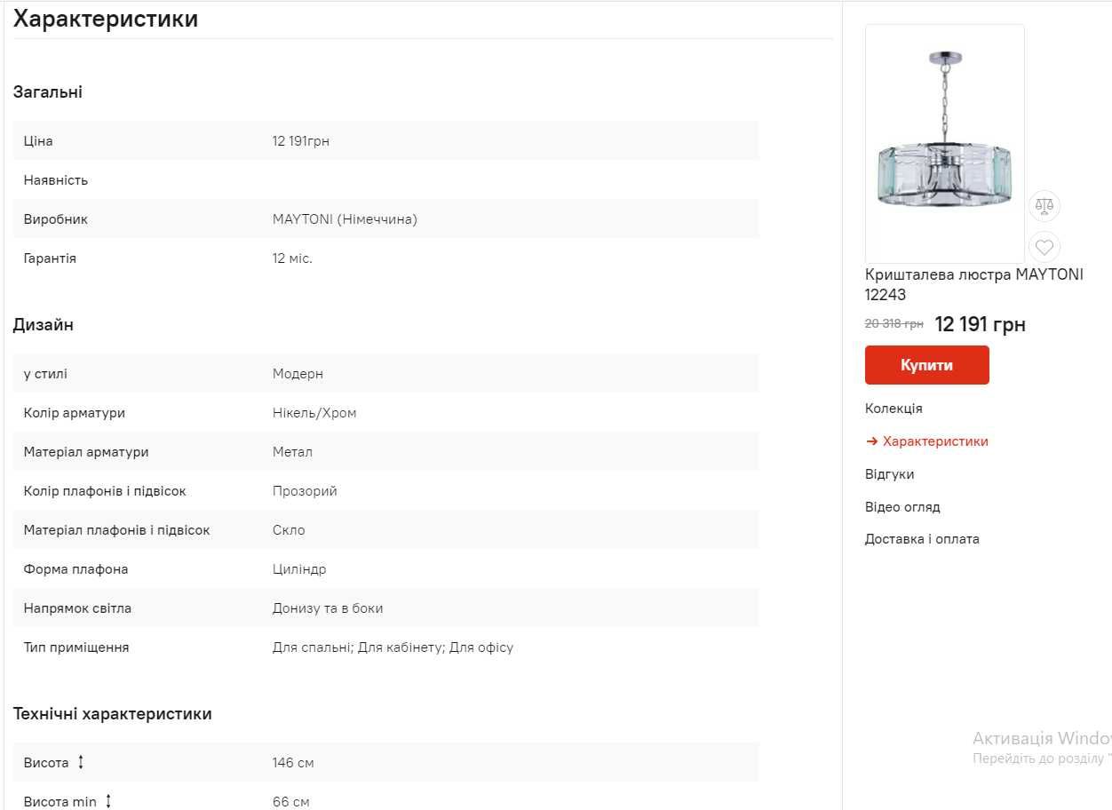Click the у стилі row label
The height and width of the screenshot is (810, 1112).
(x=45, y=374)
